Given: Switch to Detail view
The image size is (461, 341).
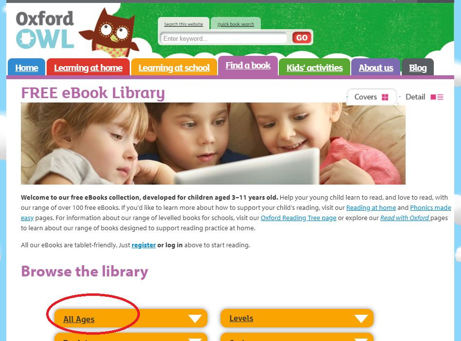Looking at the screenshot, I should coord(424,97).
